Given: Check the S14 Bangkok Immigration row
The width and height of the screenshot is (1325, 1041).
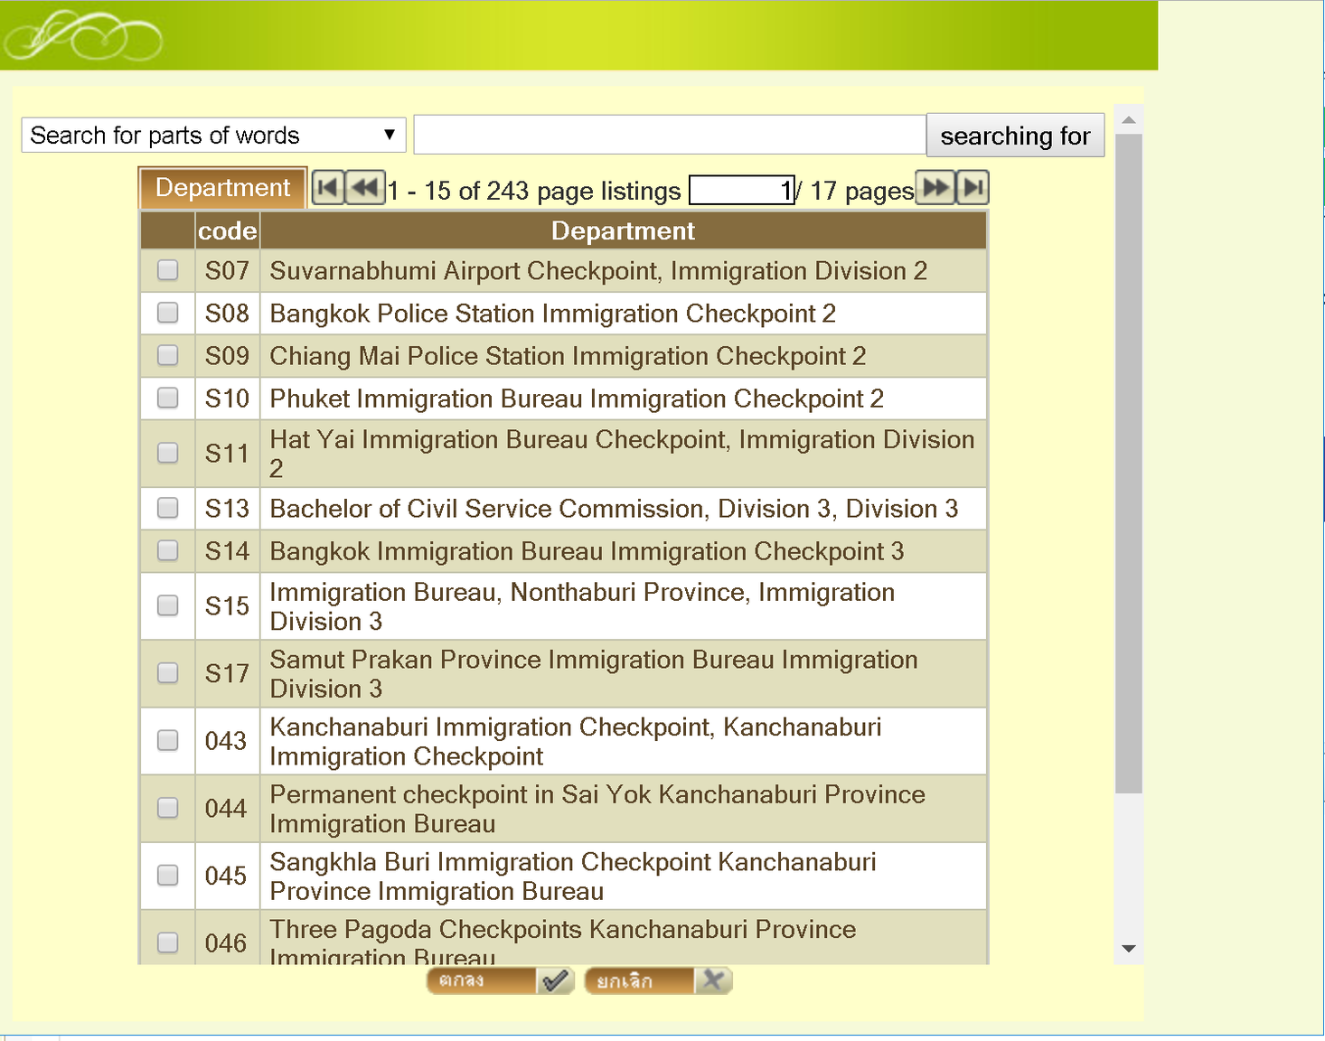Looking at the screenshot, I should [167, 550].
